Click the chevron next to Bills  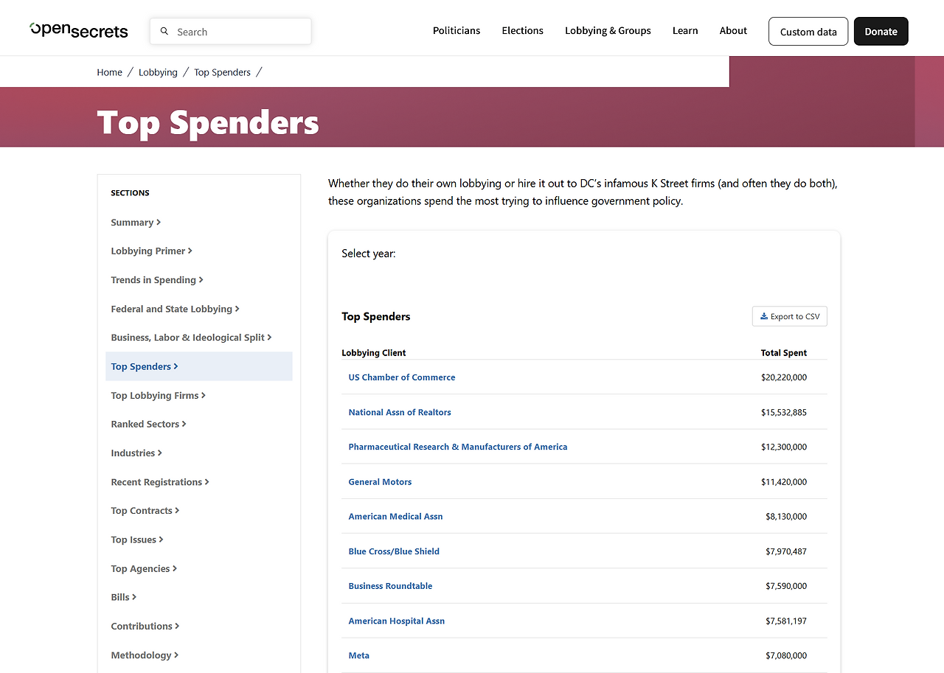(x=134, y=598)
